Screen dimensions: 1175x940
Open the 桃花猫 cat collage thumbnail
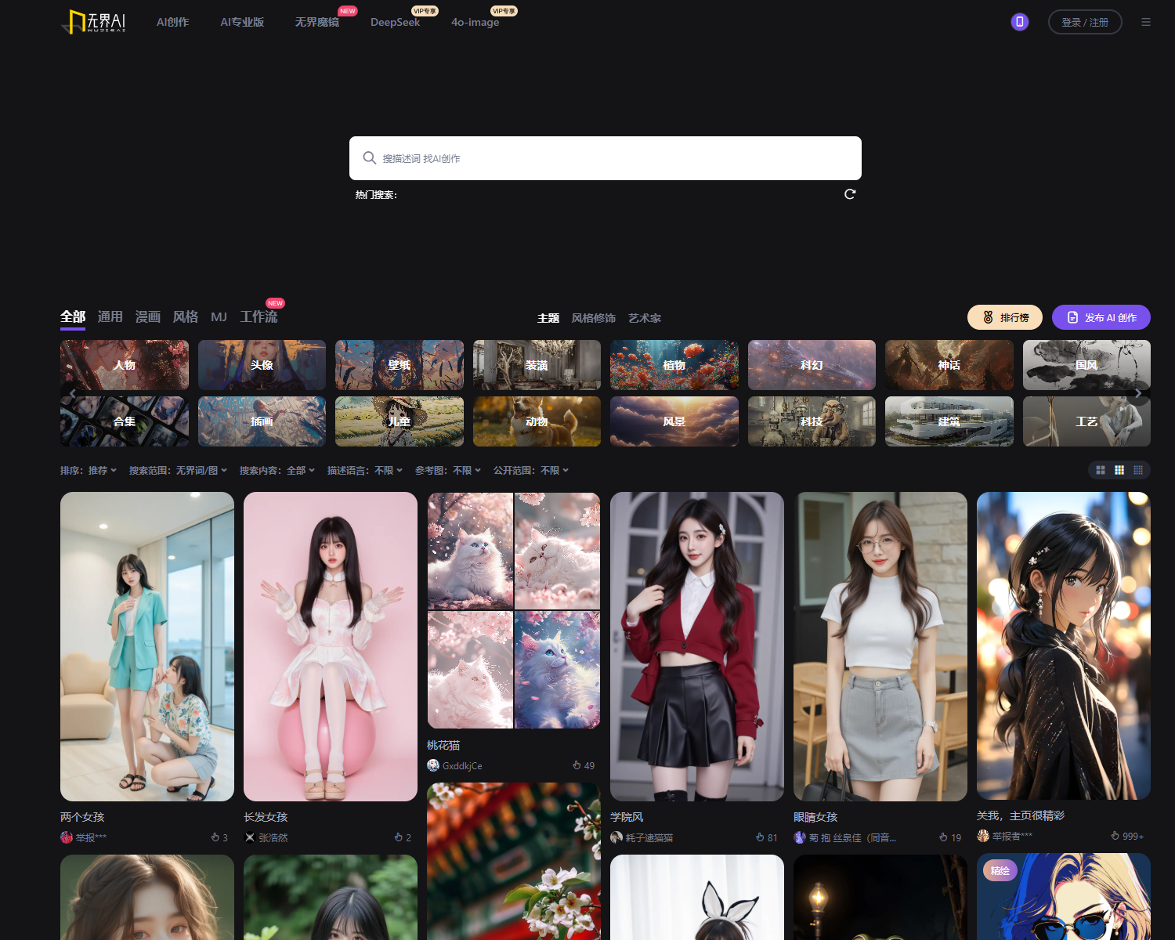[514, 610]
